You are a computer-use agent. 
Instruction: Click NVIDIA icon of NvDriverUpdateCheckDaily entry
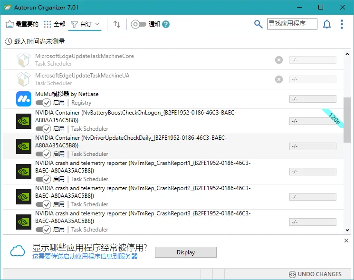[24, 146]
